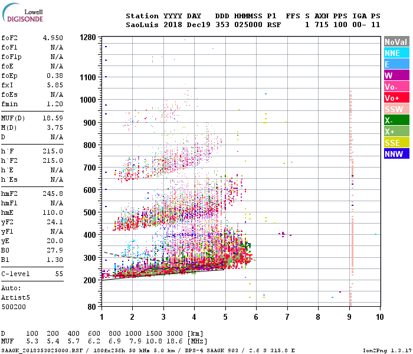The image size is (413, 354).
Task: Click the fmin value 1.20
Action: tap(55, 104)
